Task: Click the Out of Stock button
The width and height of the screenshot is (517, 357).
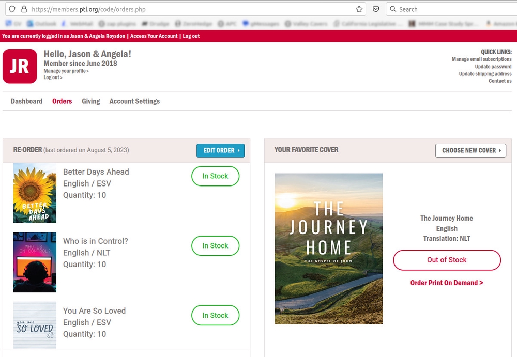Action: click(x=447, y=260)
